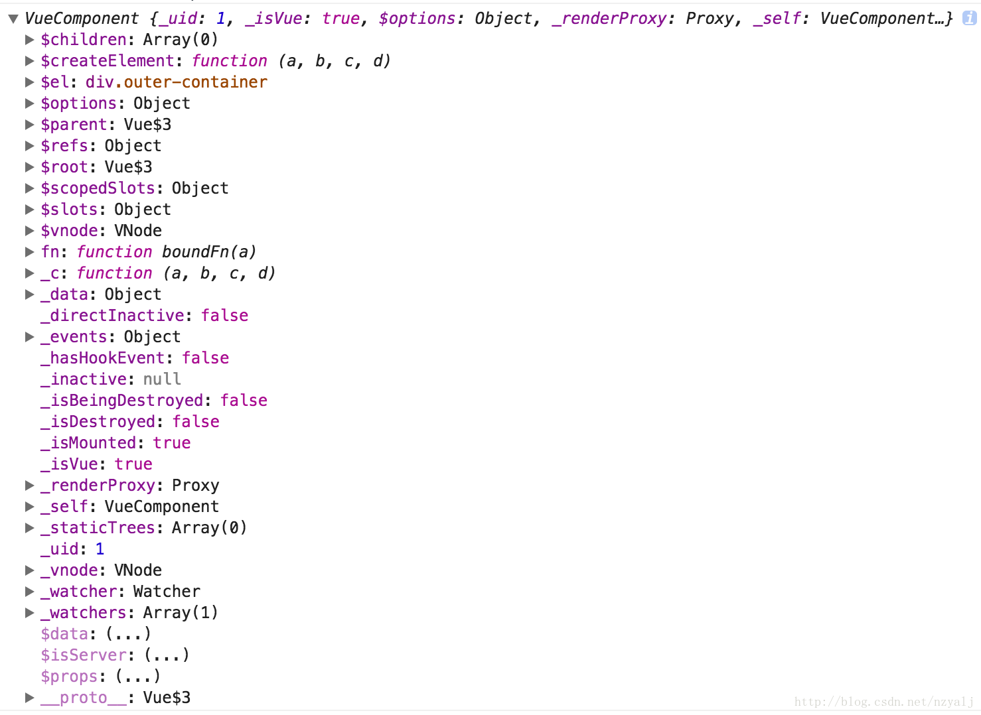The height and width of the screenshot is (715, 981).
Task: Click the _staticTrees property name
Action: (98, 528)
